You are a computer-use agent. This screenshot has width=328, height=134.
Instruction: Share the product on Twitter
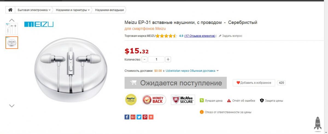(139, 117)
